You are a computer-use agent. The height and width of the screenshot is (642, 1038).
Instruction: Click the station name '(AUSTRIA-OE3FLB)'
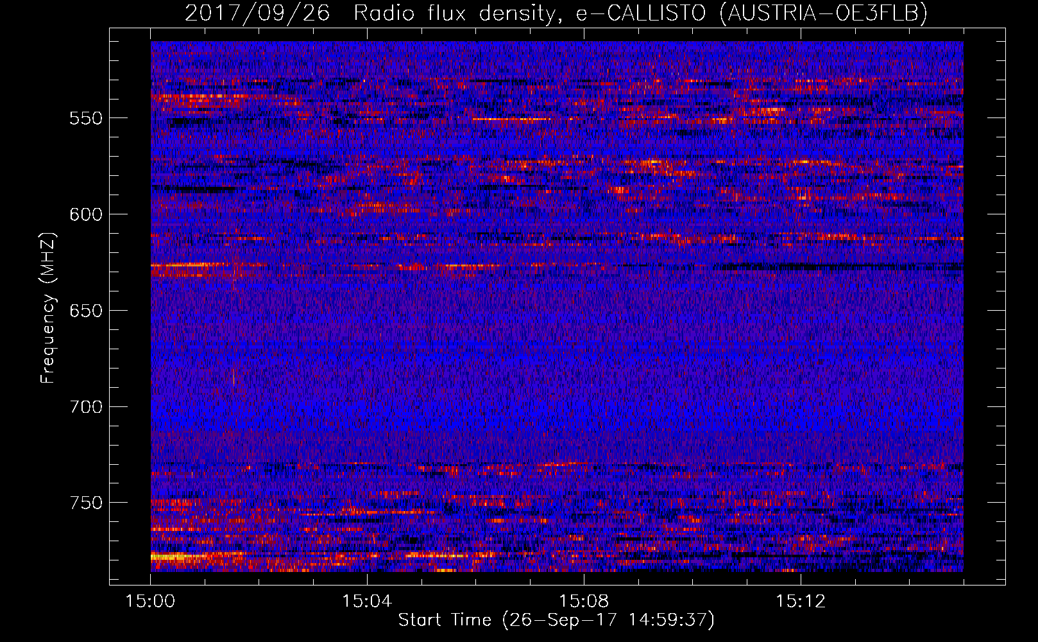pyautogui.click(x=823, y=13)
